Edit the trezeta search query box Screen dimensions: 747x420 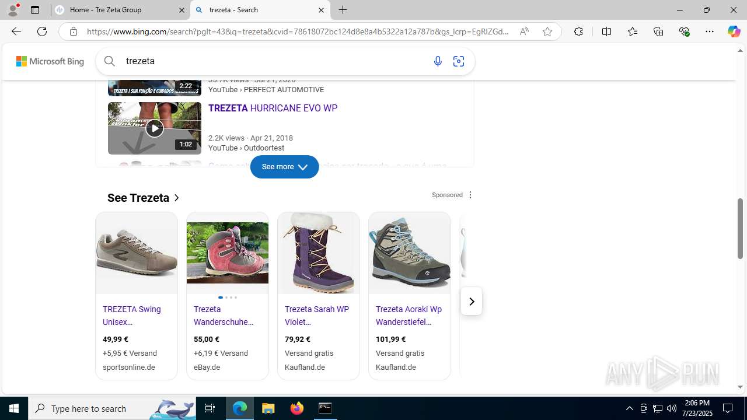[x=274, y=61]
